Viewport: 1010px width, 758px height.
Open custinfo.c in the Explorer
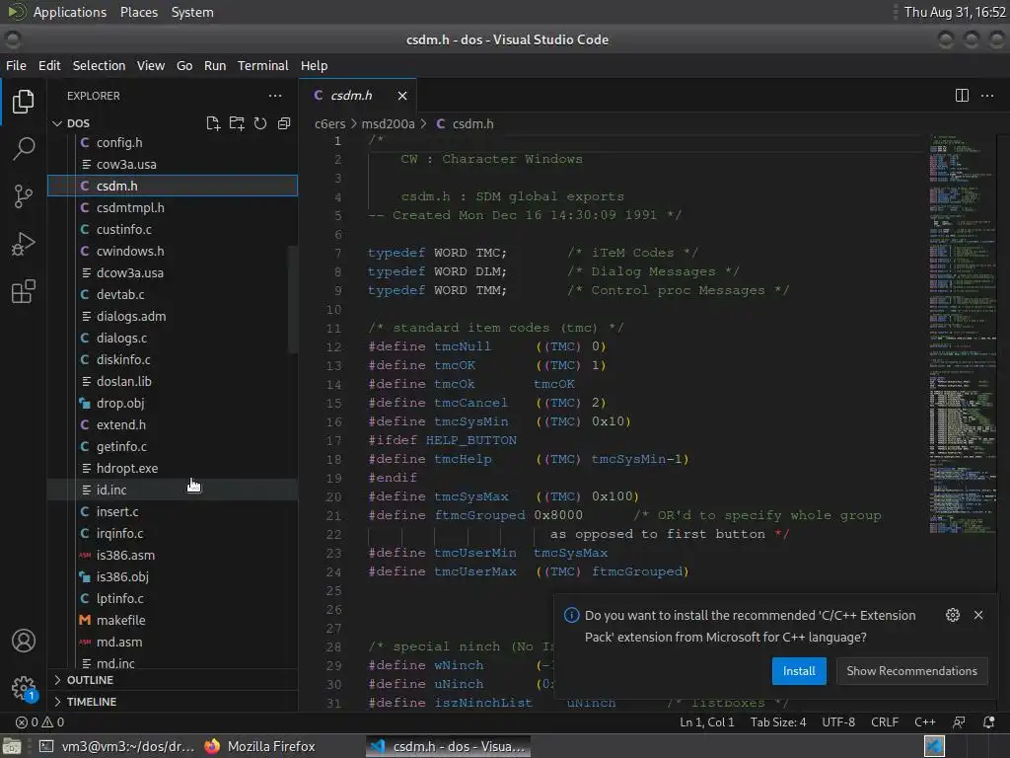[x=173, y=229]
